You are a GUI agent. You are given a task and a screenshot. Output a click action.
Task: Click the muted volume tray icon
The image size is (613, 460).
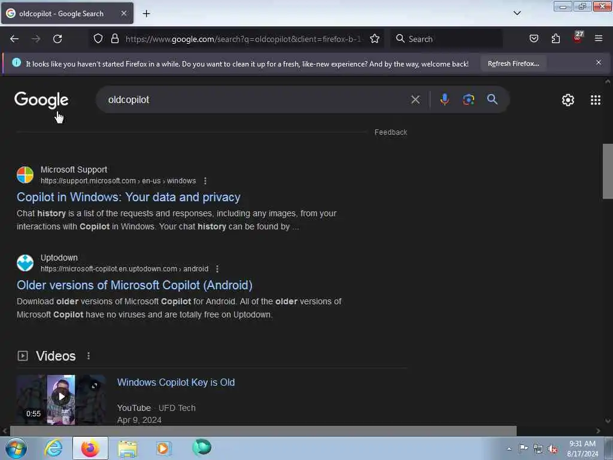tap(553, 449)
